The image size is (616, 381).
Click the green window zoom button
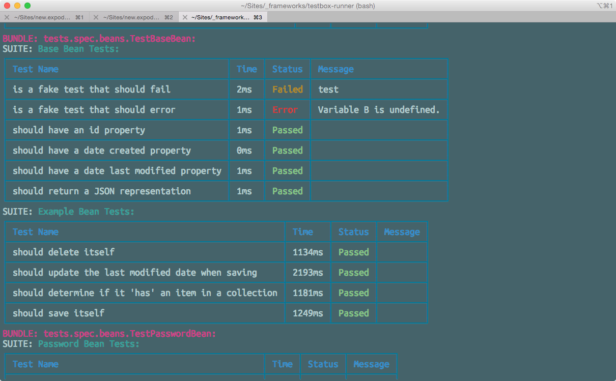[x=27, y=6]
